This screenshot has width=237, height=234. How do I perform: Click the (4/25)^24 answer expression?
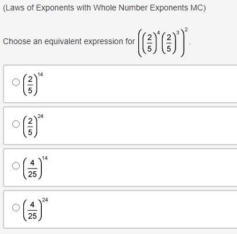coord(35,210)
